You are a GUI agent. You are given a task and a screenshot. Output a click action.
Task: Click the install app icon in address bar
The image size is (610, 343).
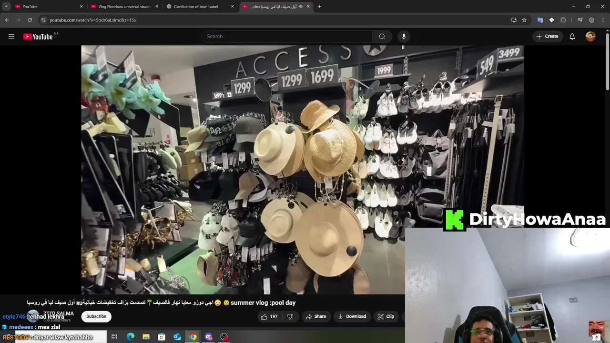514,20
